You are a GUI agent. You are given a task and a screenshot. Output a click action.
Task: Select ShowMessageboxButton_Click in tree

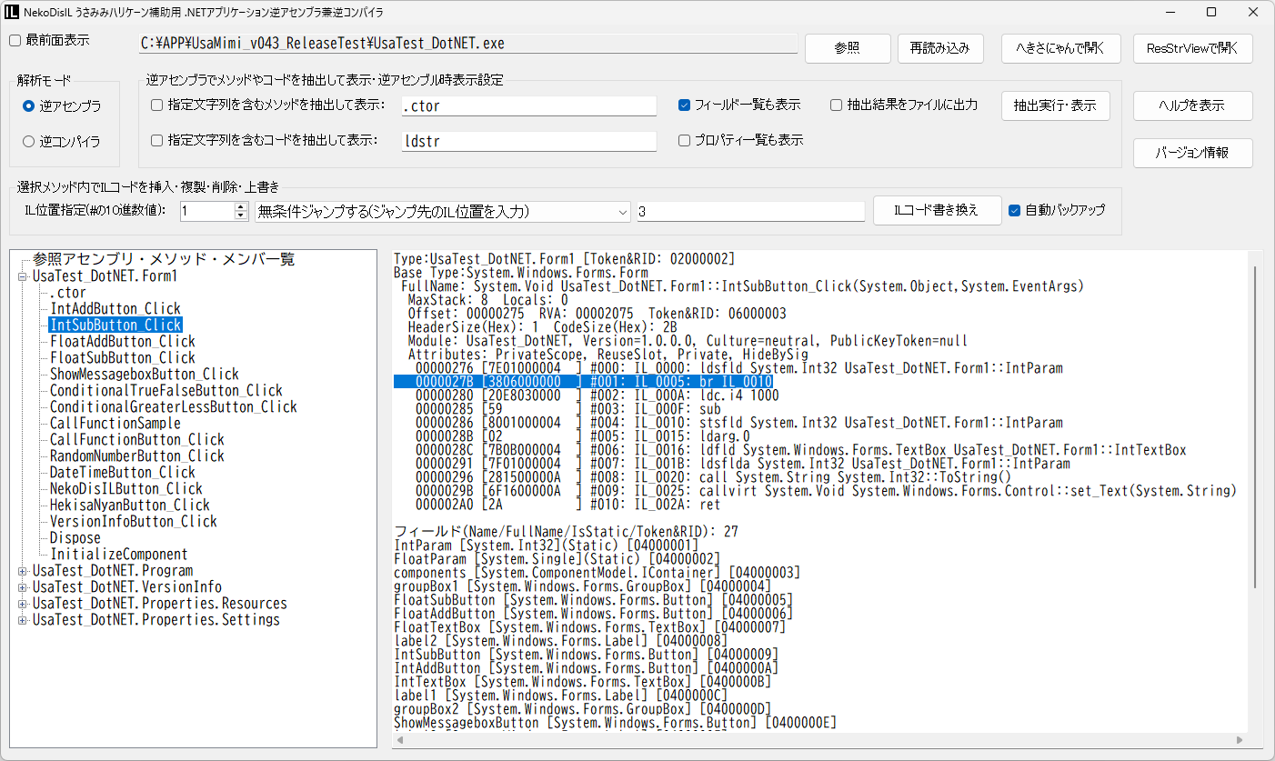pyautogui.click(x=145, y=375)
